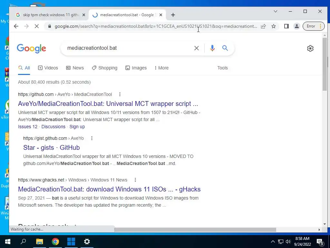Click the scroll right arrow
The width and height of the screenshot is (330, 248).
(x=319, y=230)
